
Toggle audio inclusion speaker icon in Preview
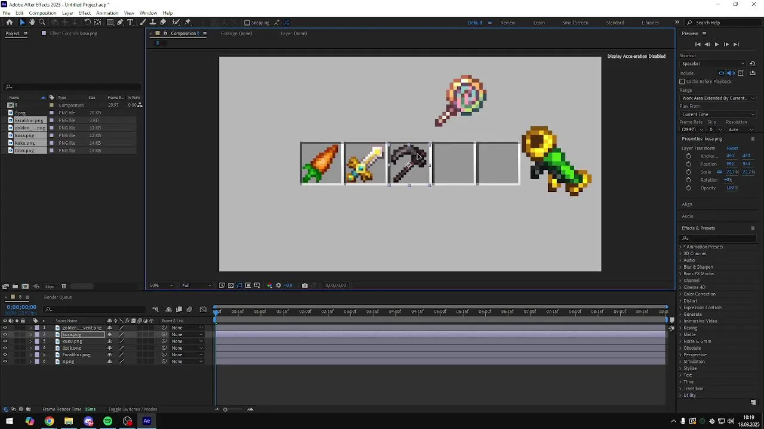tap(731, 73)
